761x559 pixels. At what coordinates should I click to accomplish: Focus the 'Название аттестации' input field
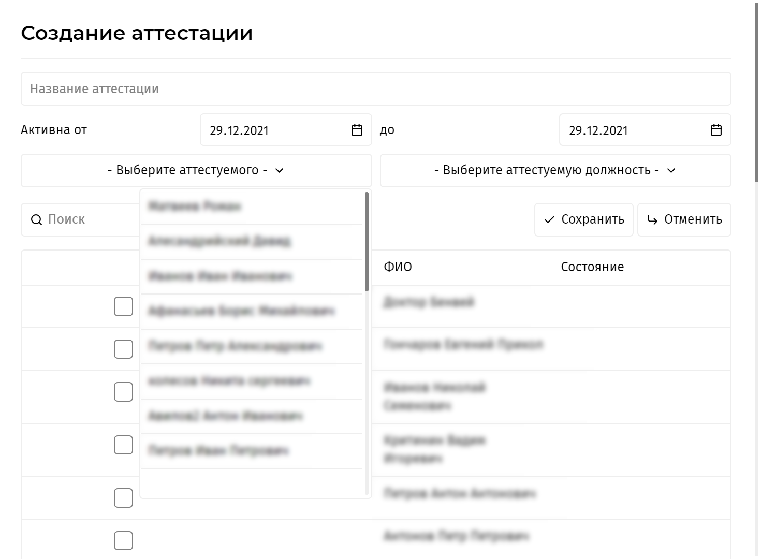[x=375, y=89]
